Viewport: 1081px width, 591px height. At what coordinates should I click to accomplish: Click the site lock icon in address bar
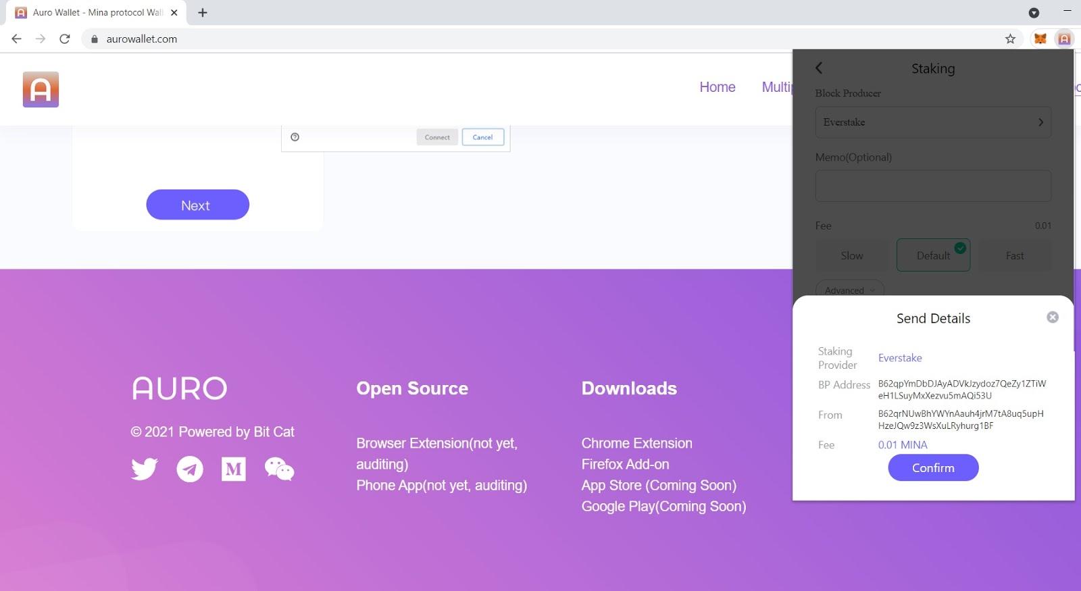tap(95, 39)
